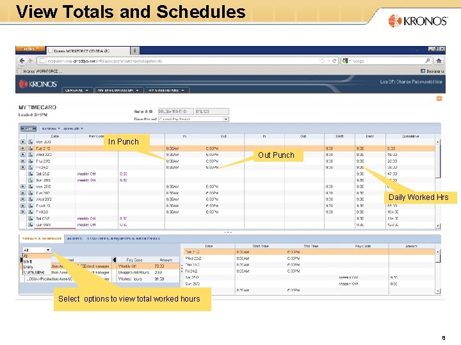Image resolution: width=461 pixels, height=345 pixels.
Task: Click the search magnifier icon in browser
Action: [428, 61]
